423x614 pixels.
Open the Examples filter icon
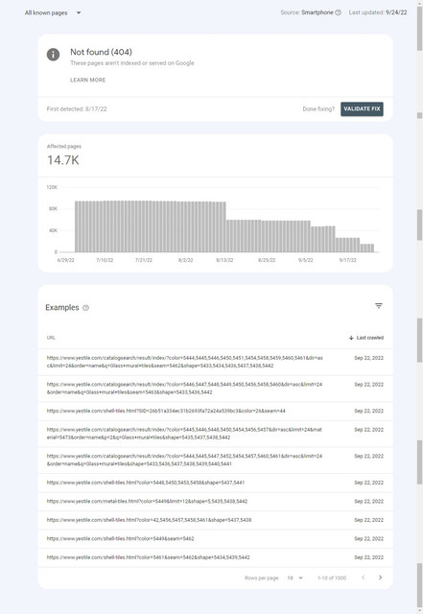378,306
